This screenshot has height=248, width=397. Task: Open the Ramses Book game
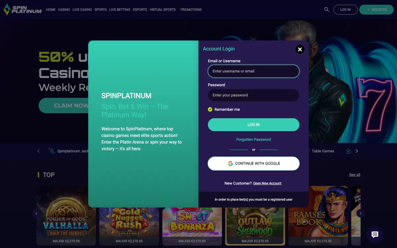click(318, 216)
